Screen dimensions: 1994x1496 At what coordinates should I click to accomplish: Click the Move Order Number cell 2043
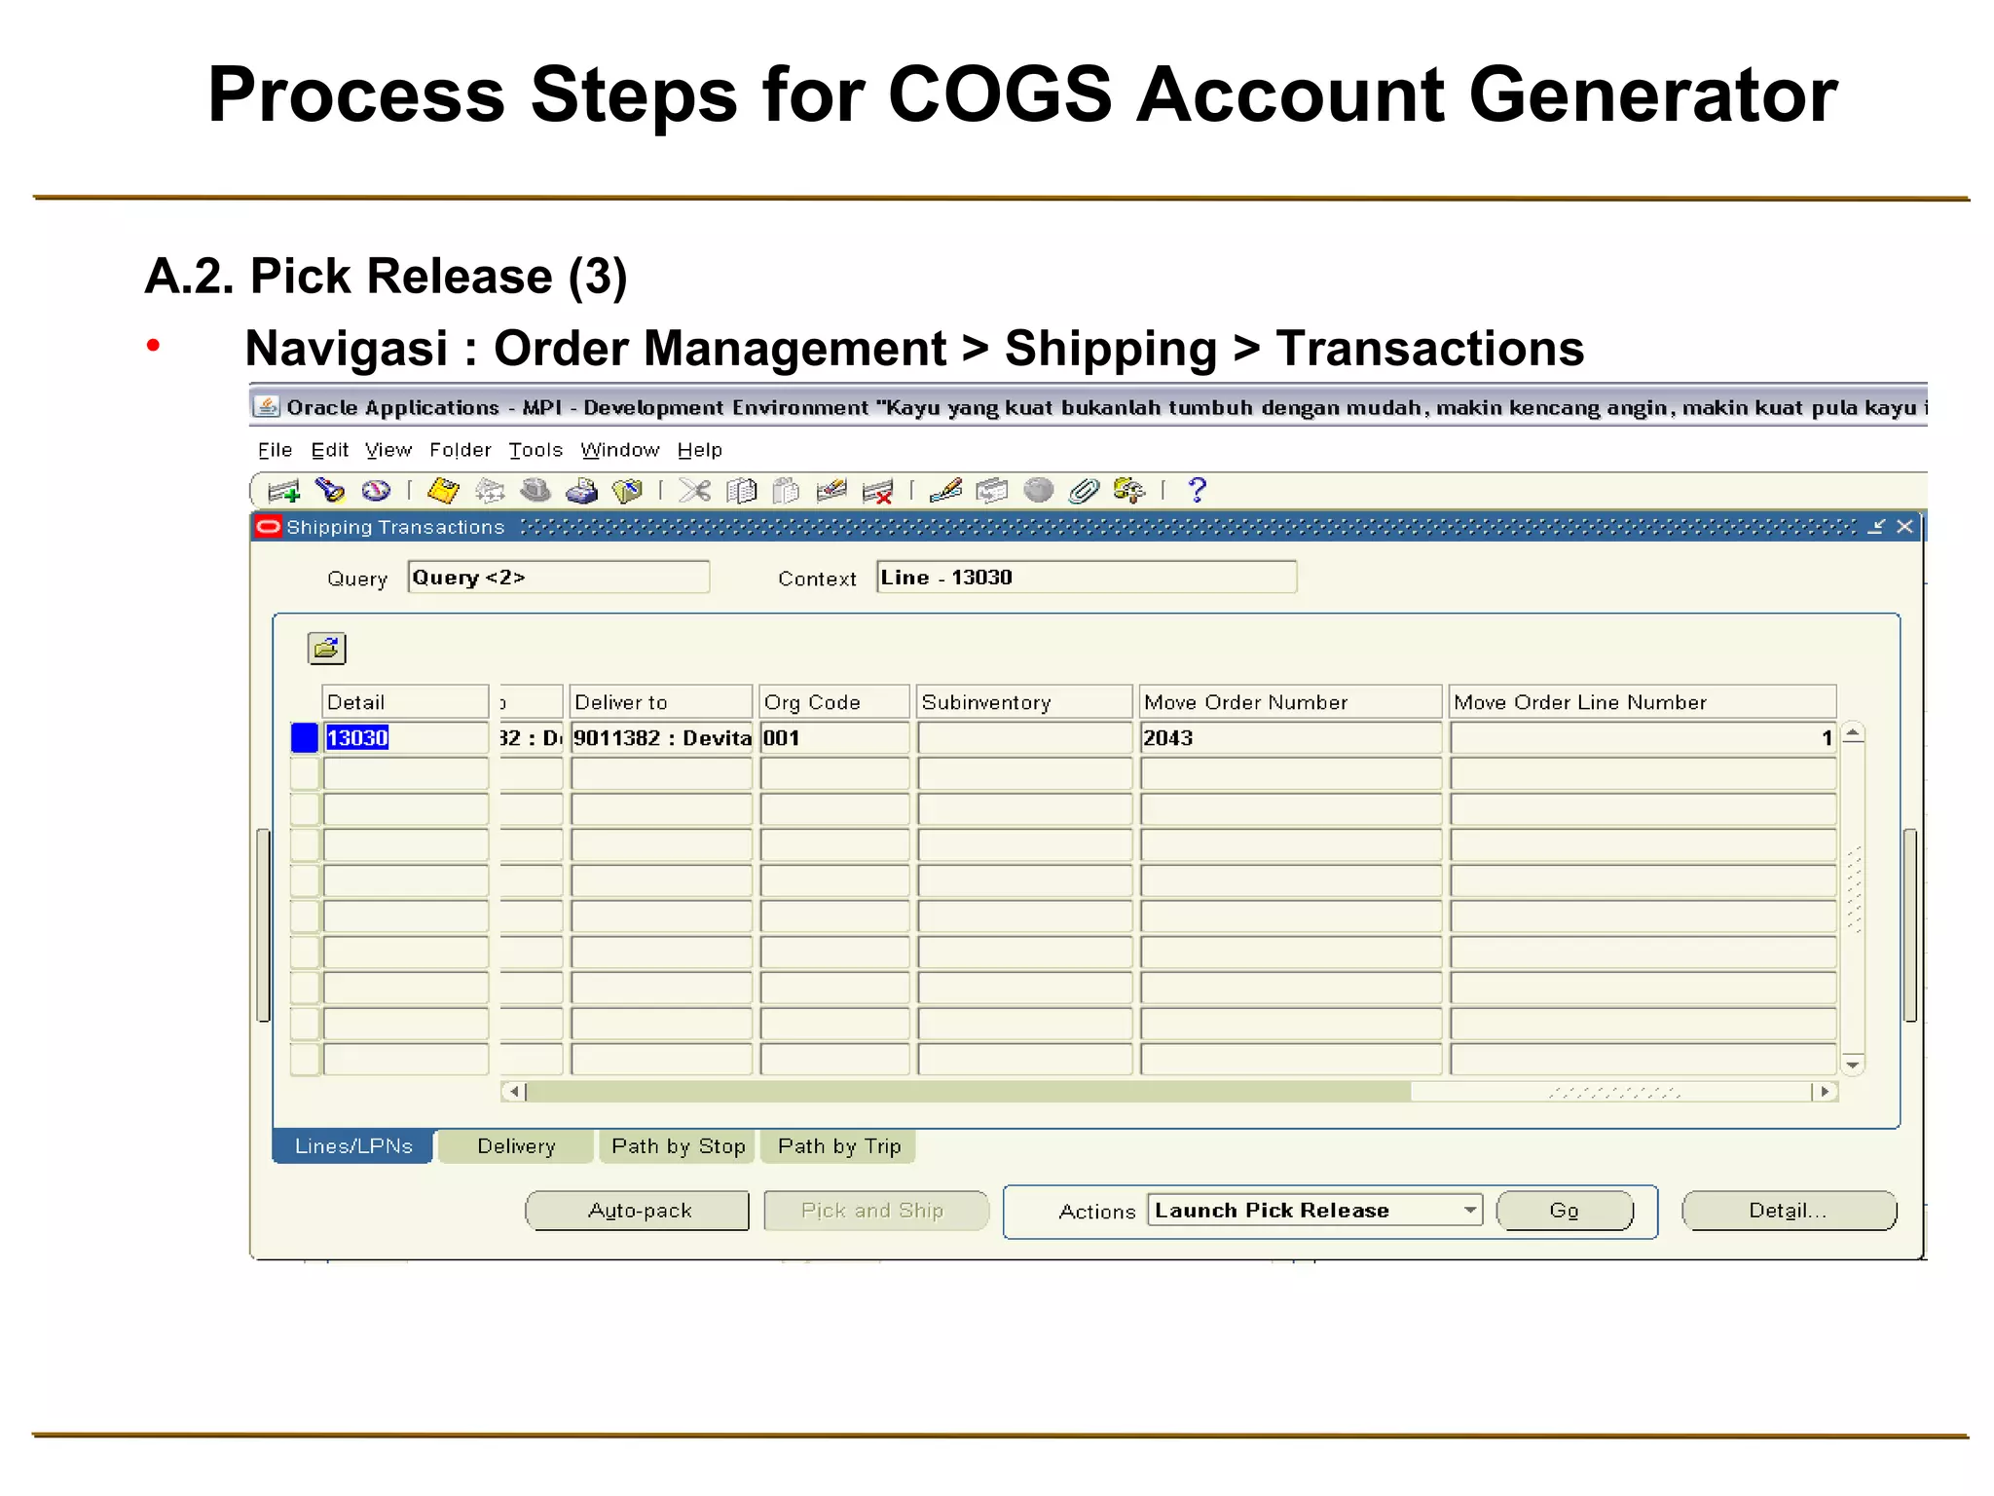coord(1290,737)
